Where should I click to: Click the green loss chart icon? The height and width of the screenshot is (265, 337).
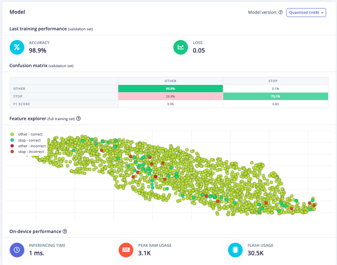click(x=181, y=47)
